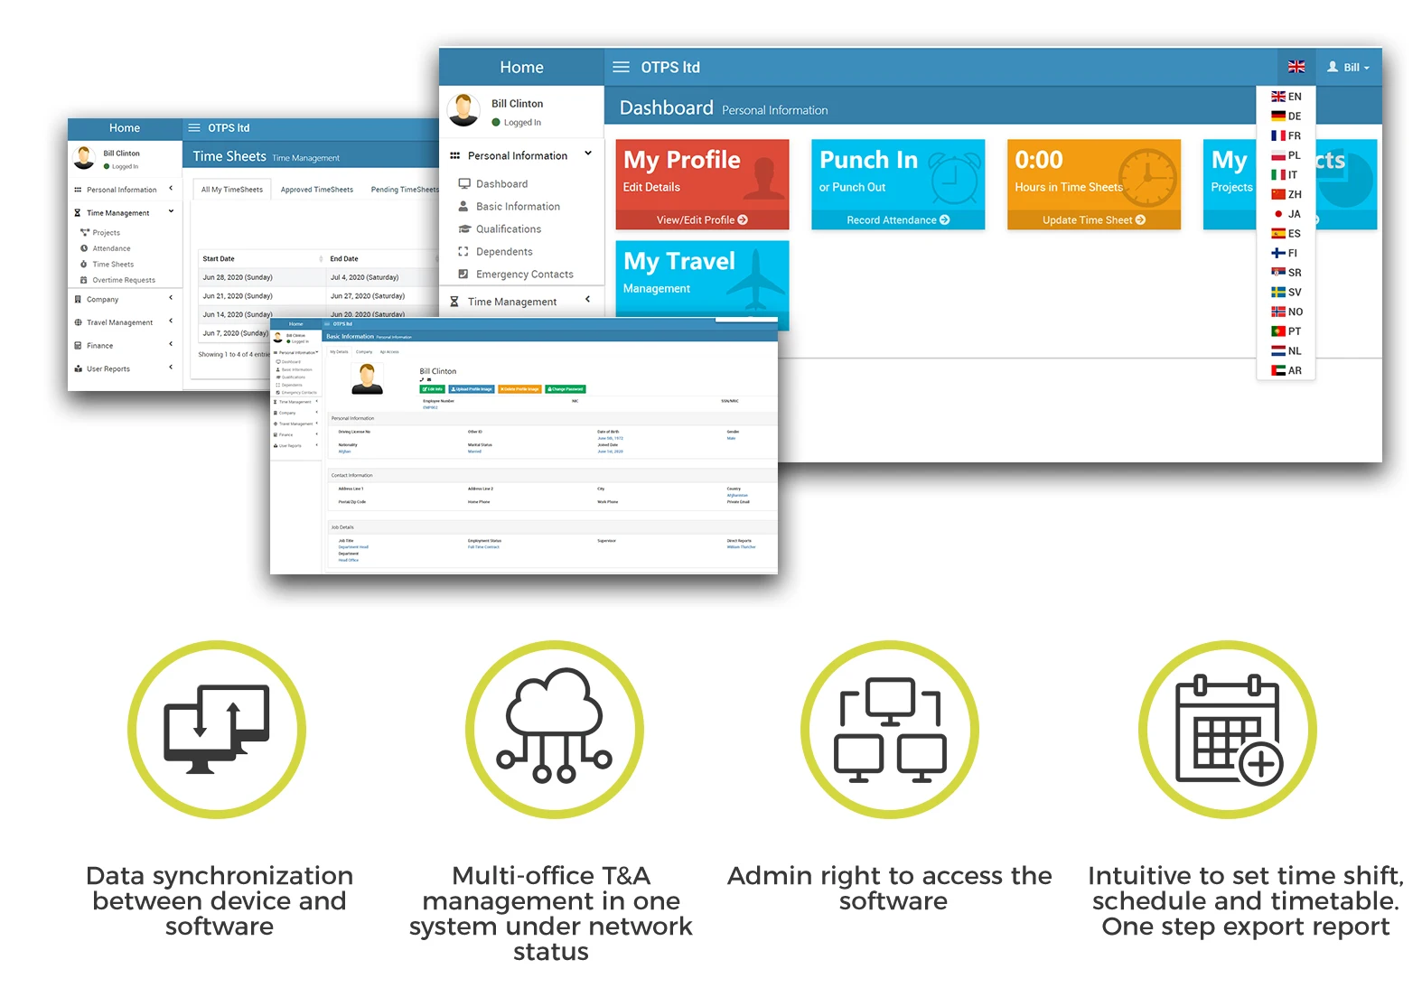This screenshot has width=1422, height=997.
Task: Click the Qualifications graduation cap icon
Action: [464, 229]
